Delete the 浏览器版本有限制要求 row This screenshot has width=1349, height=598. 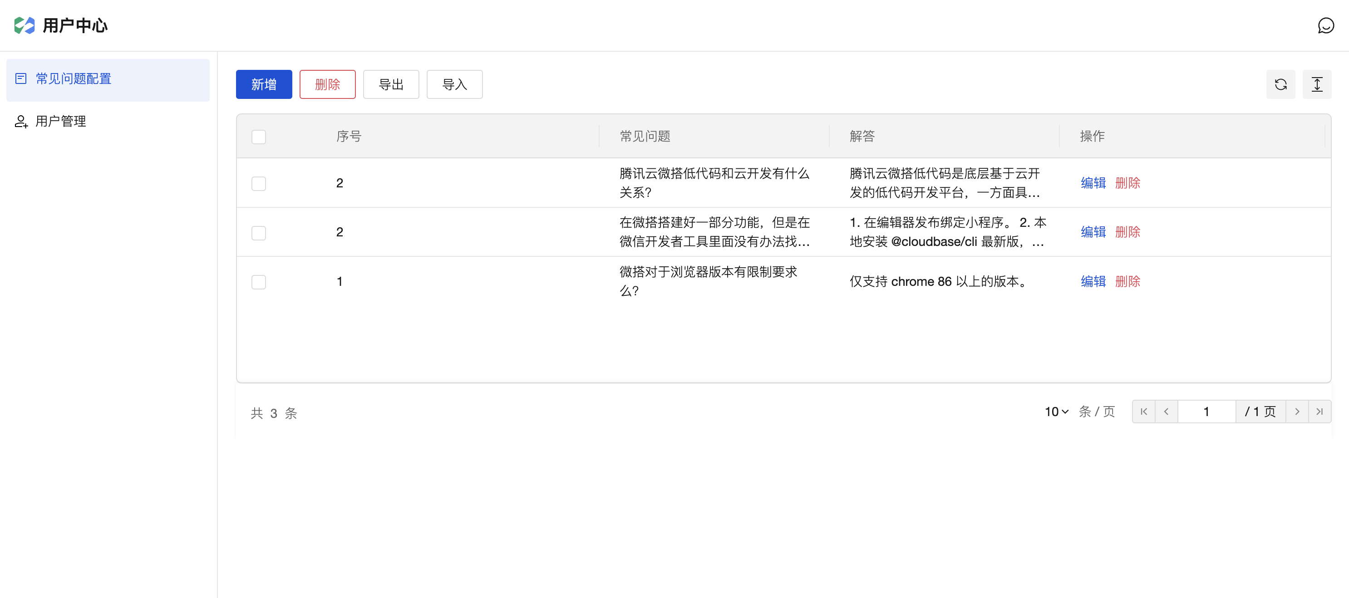(1127, 281)
